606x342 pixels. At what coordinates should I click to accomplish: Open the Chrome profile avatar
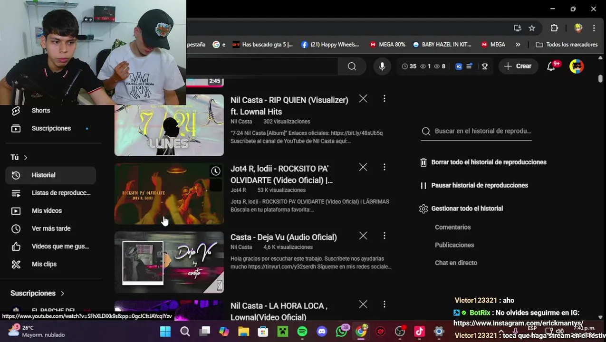coord(578,28)
